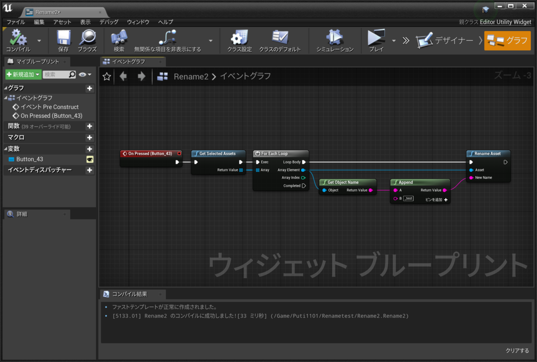This screenshot has width=537, height=362.
Task: Go forward with graph right arrow
Action: pyautogui.click(x=141, y=77)
